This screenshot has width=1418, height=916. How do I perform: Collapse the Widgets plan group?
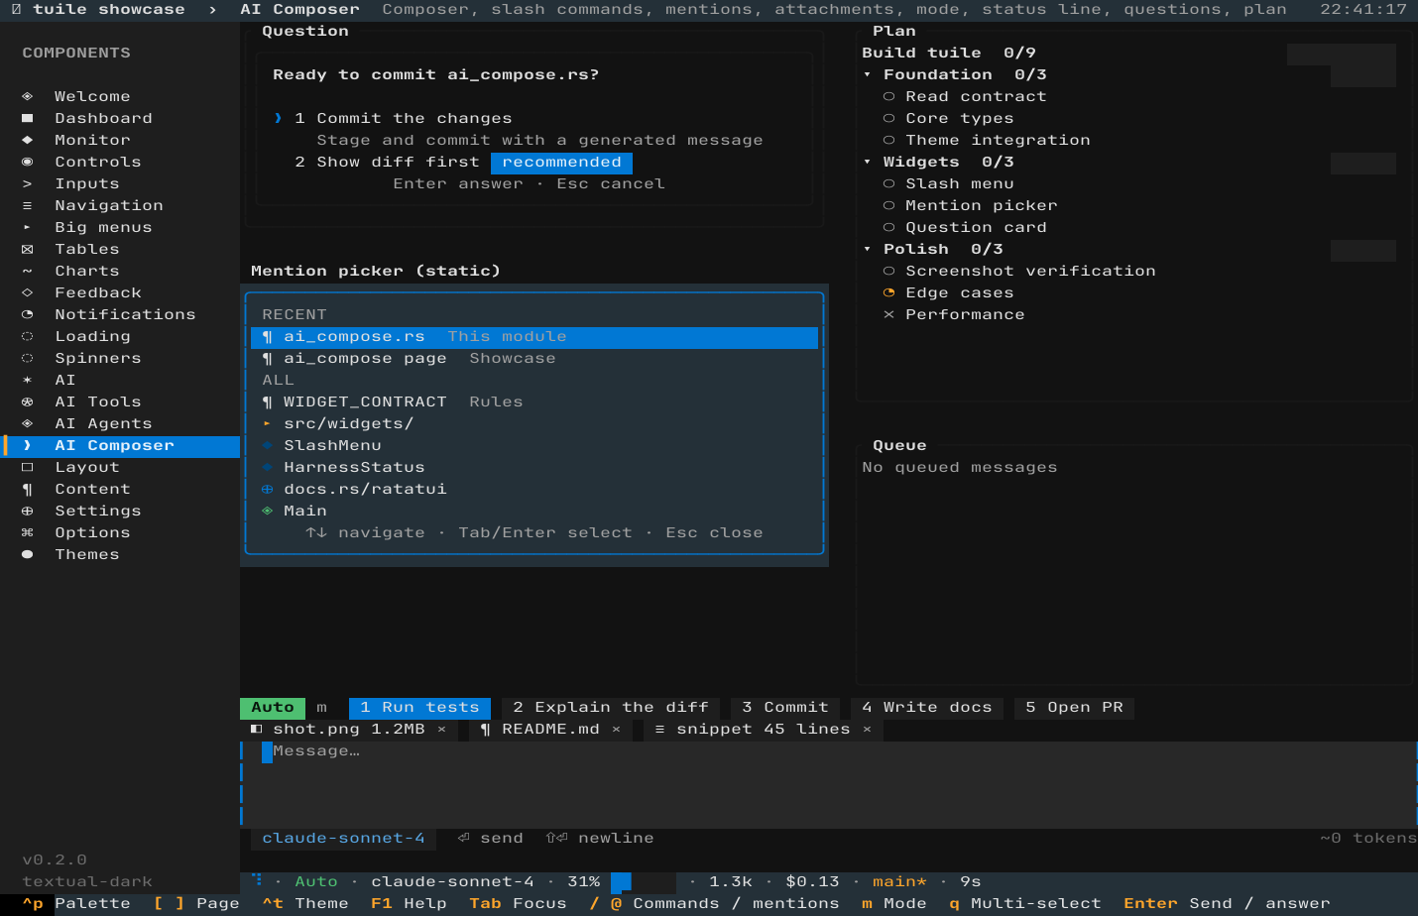point(867,162)
